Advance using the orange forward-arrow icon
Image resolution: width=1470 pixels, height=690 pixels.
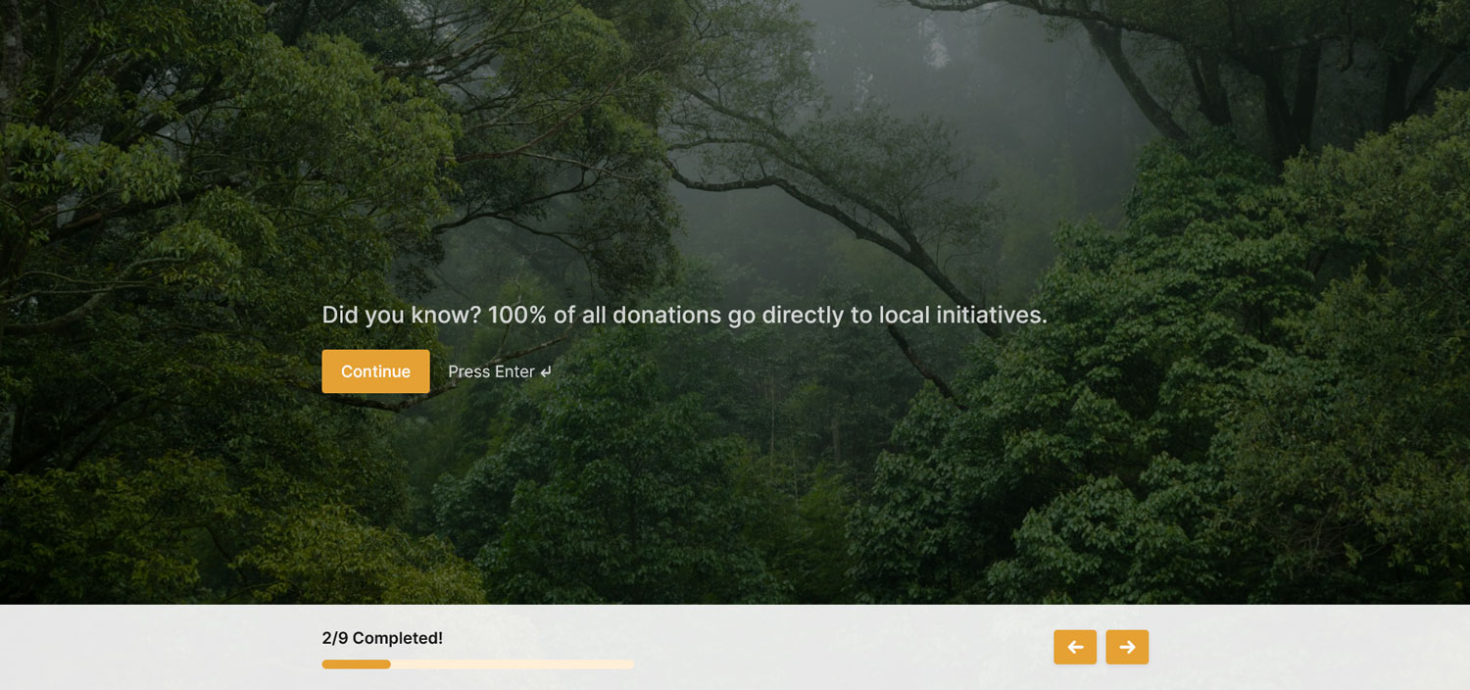(1127, 647)
